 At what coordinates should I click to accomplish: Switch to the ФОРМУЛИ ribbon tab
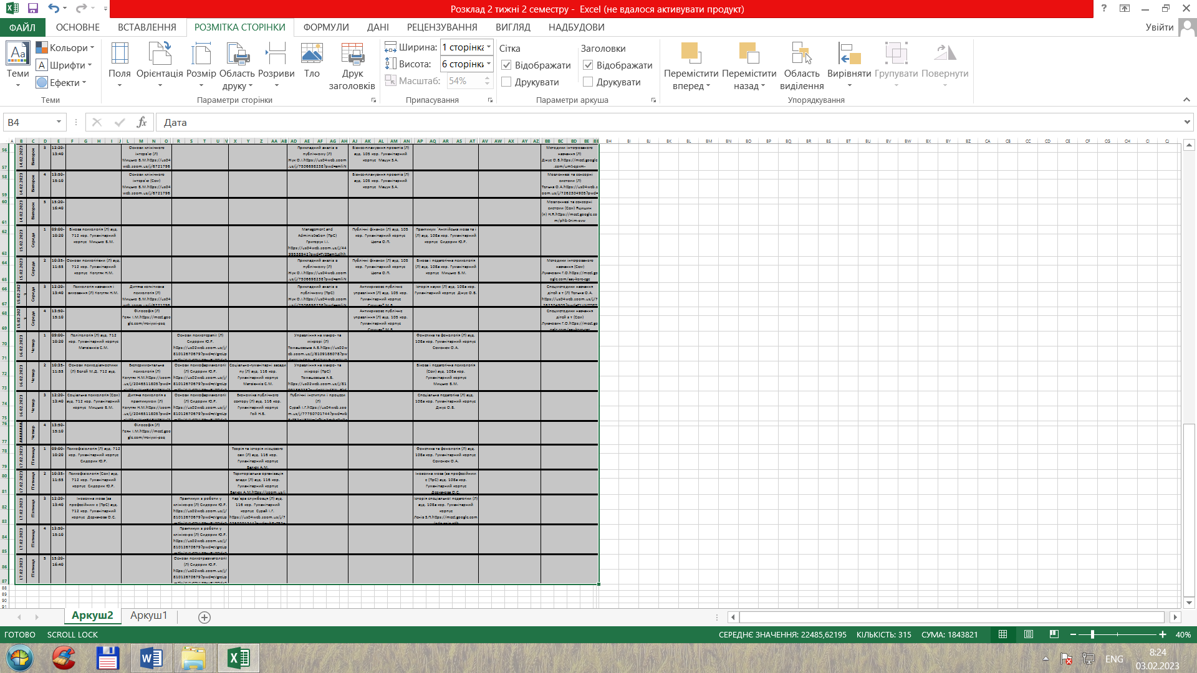click(326, 27)
